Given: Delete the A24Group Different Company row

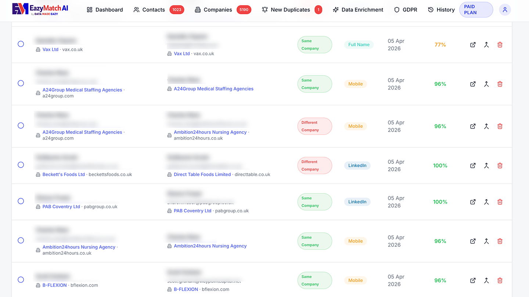Looking at the screenshot, I should pyautogui.click(x=500, y=126).
